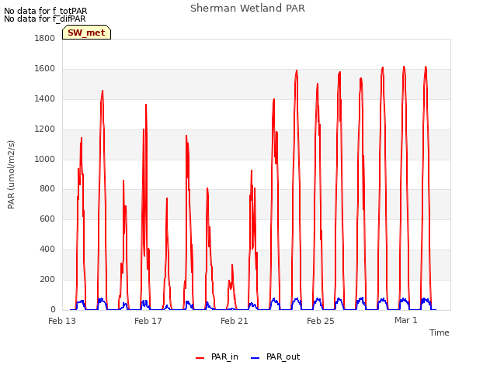Click the 400 y-axis tick label
The width and height of the screenshot is (497, 372).
(x=47, y=250)
